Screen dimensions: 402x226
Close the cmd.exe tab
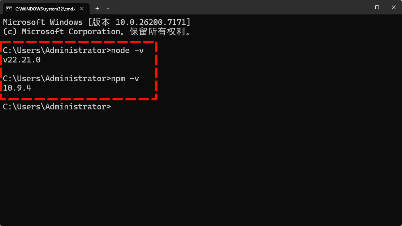[82, 8]
